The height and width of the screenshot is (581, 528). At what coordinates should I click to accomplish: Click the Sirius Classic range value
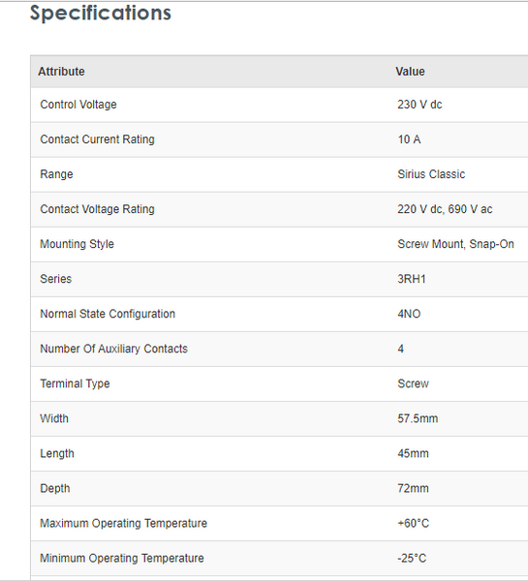click(x=431, y=174)
